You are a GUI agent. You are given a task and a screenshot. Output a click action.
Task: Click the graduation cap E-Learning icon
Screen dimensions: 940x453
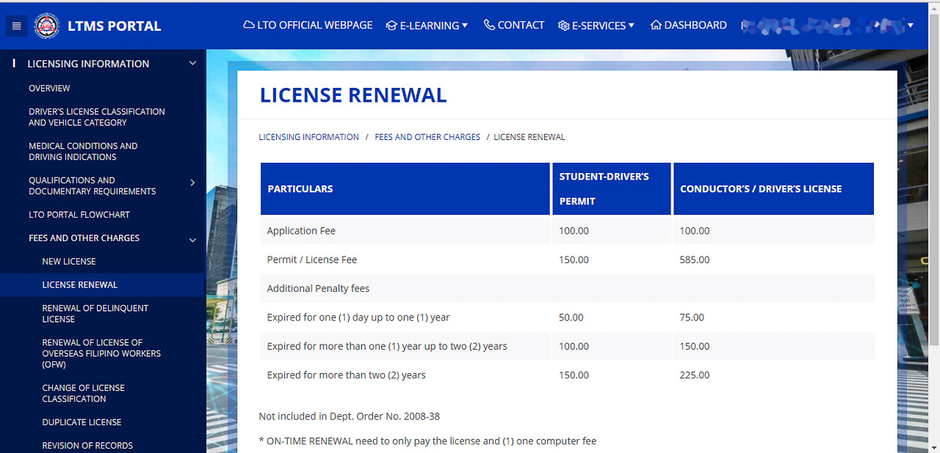[x=391, y=26]
